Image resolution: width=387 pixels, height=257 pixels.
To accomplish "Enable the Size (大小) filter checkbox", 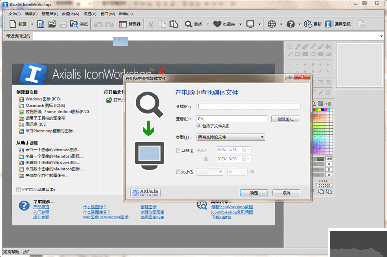I will [x=178, y=172].
